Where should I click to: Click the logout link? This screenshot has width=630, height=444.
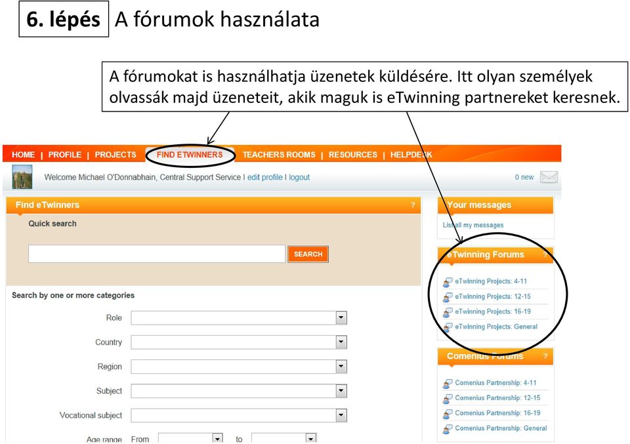click(x=299, y=178)
